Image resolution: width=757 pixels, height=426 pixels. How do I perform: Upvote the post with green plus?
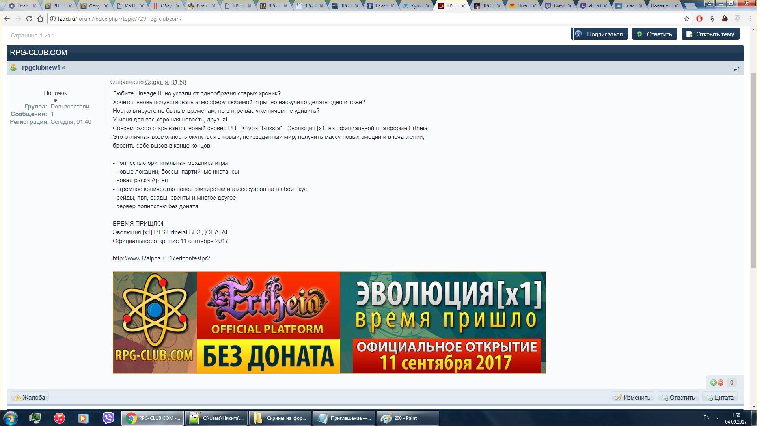[713, 383]
